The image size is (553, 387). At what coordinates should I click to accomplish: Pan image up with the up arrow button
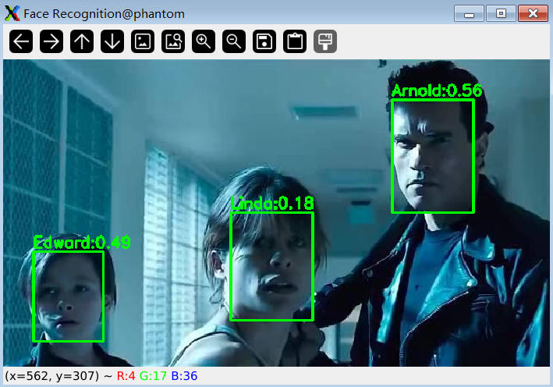coord(82,41)
